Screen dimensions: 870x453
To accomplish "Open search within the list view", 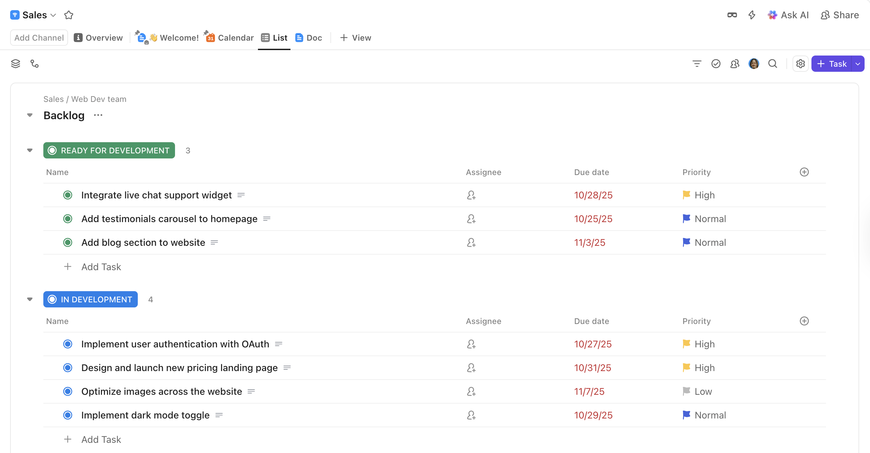I will coord(773,63).
